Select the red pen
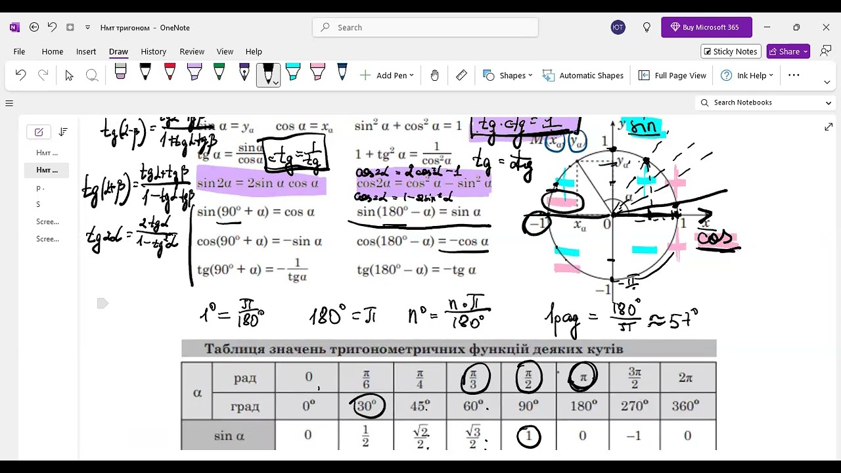Screen dimensions: 841x473 pyautogui.click(x=170, y=74)
